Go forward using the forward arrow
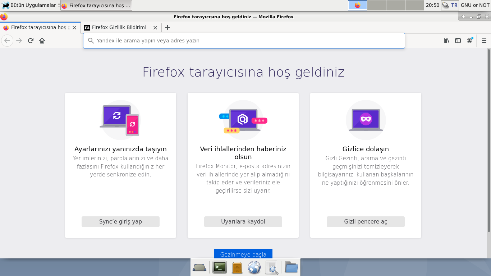Screen dimensions: 491x276 [19, 41]
